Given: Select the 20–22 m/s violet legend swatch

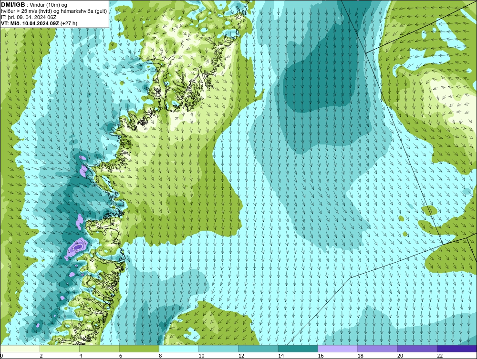Looking at the screenshot, I should 417,349.
